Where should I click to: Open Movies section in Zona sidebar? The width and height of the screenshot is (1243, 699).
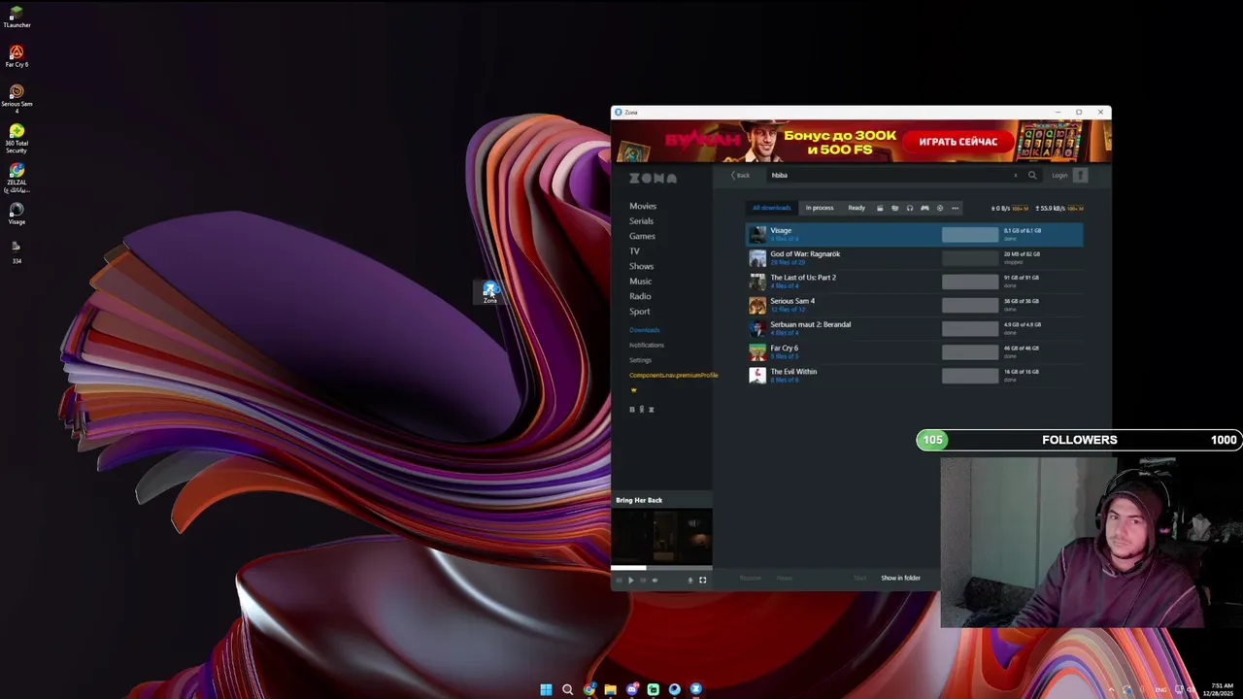click(x=643, y=206)
